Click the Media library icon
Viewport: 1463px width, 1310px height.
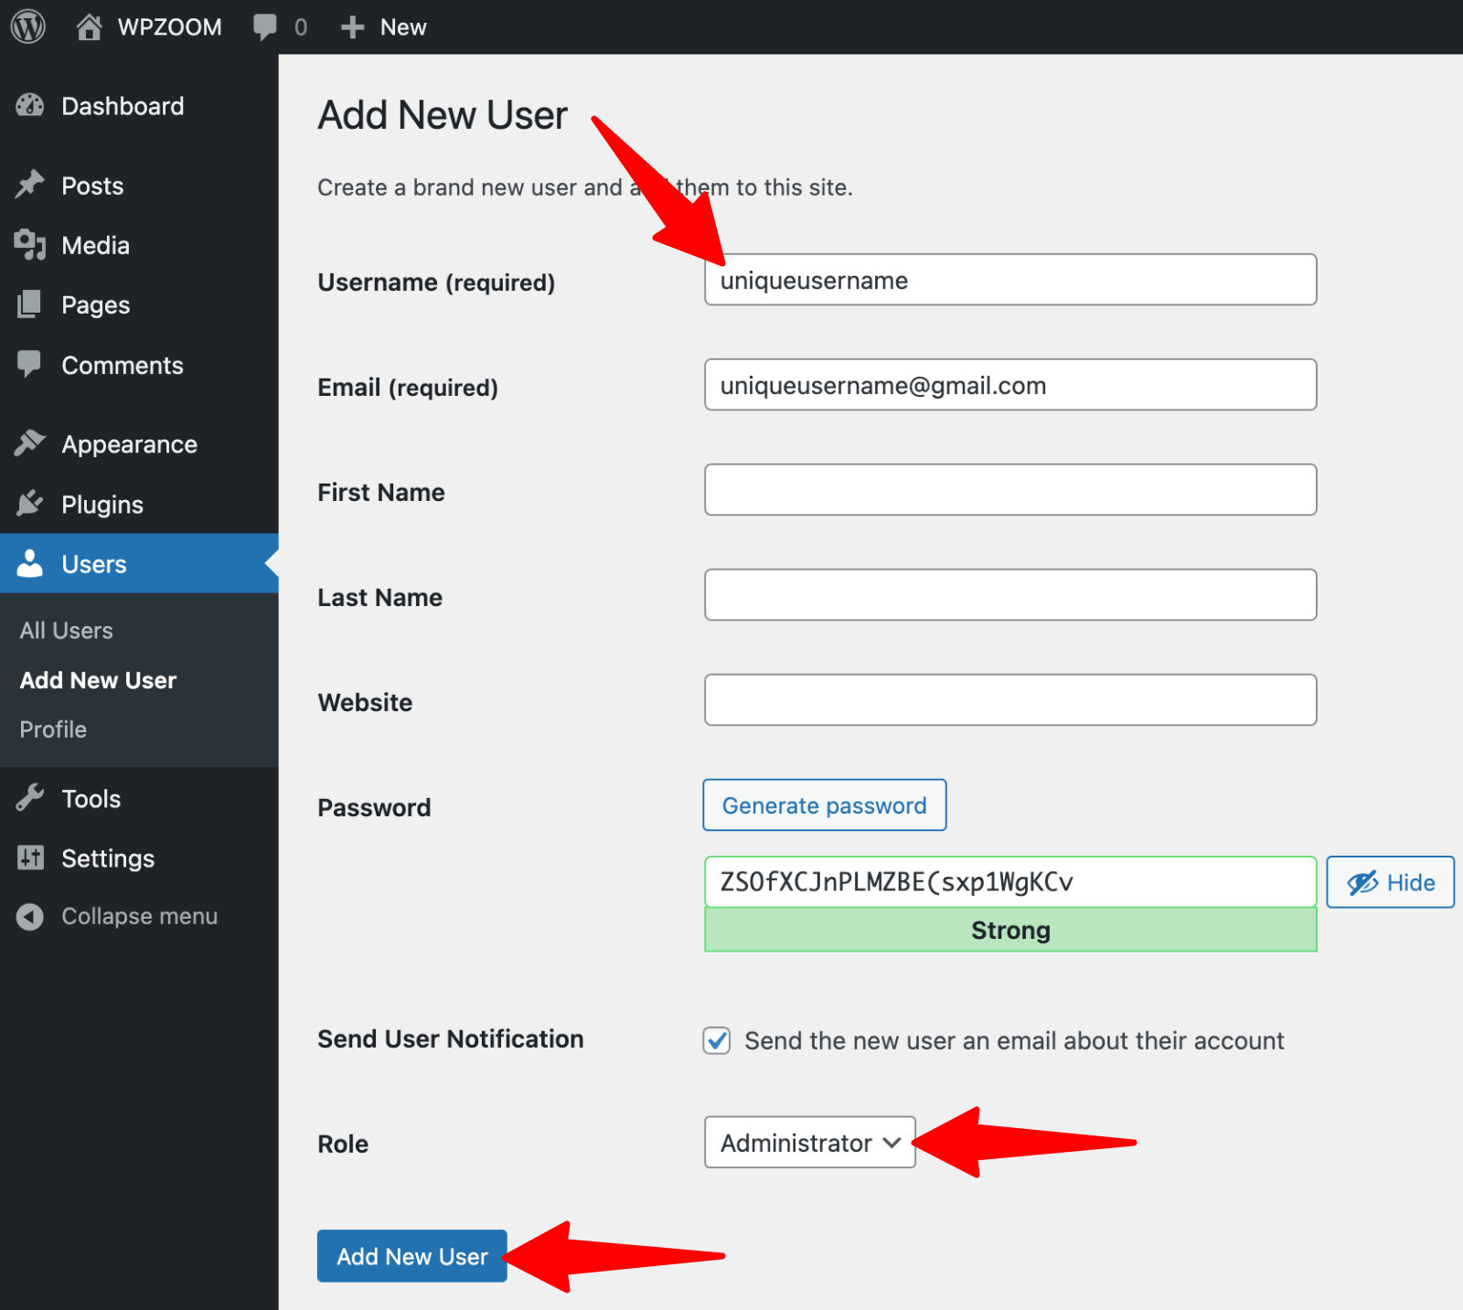(x=30, y=245)
